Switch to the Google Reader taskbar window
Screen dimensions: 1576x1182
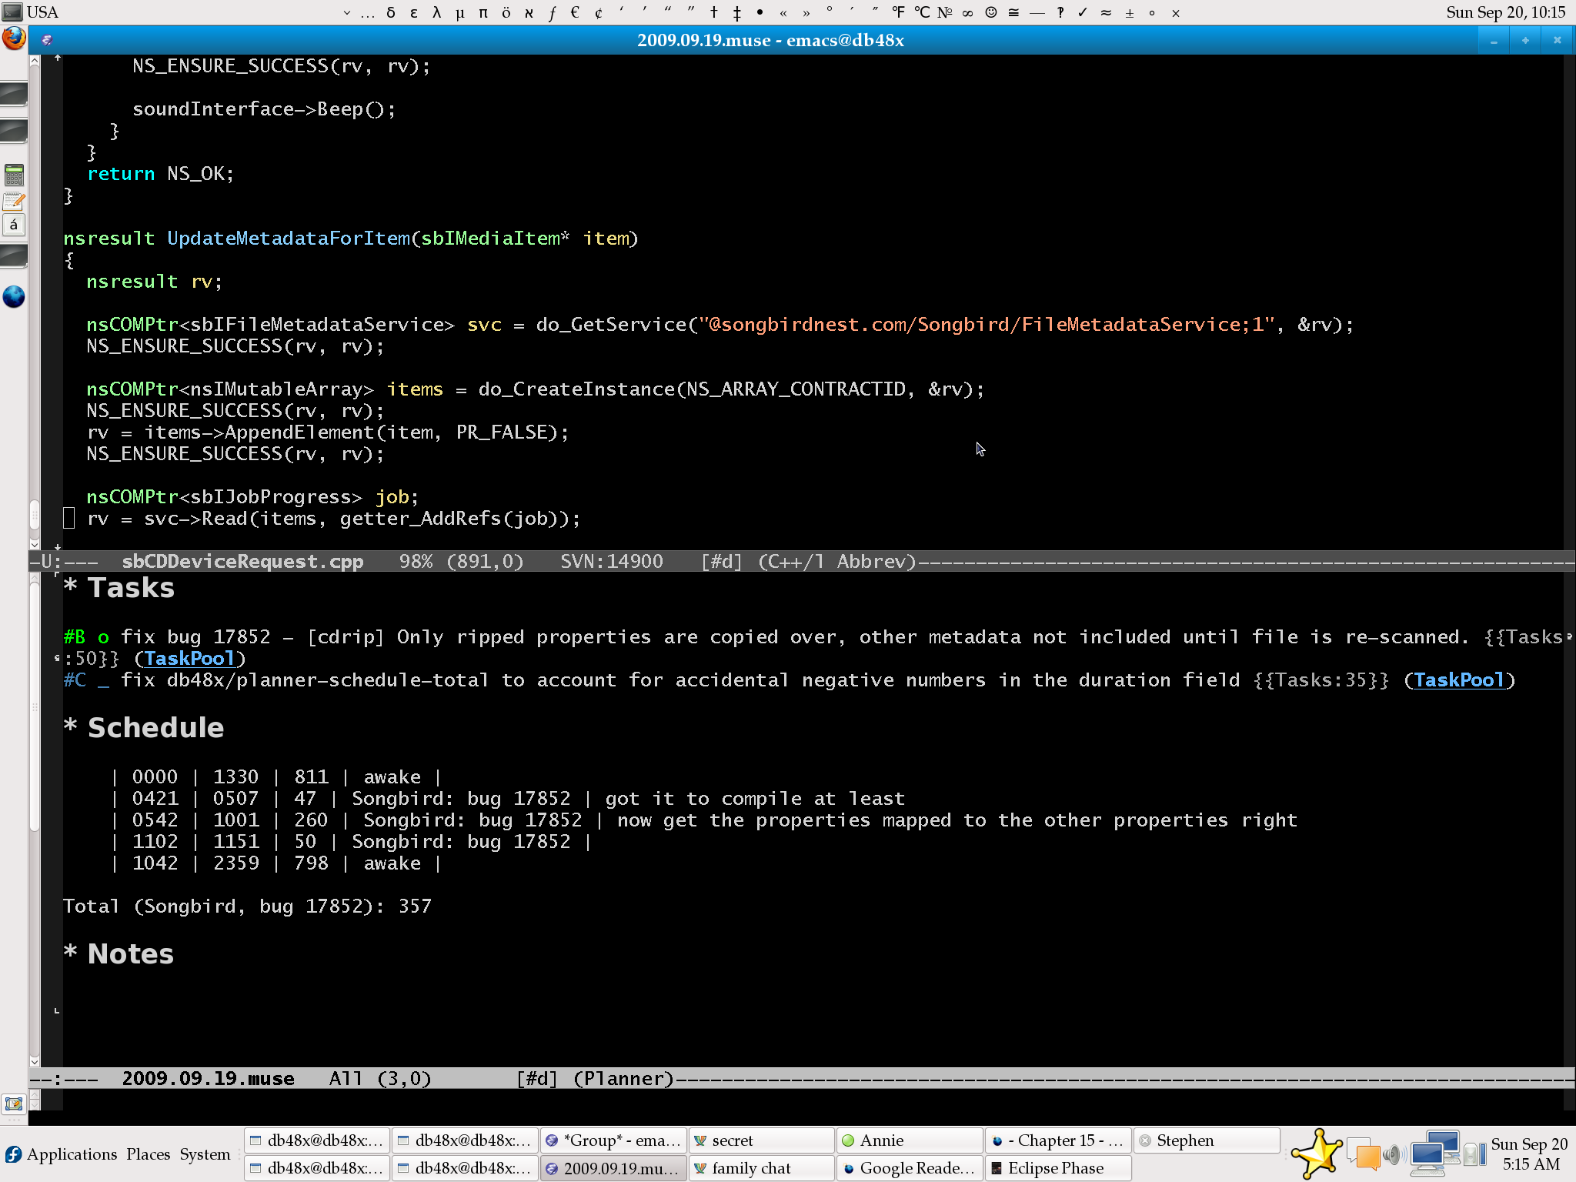click(909, 1167)
